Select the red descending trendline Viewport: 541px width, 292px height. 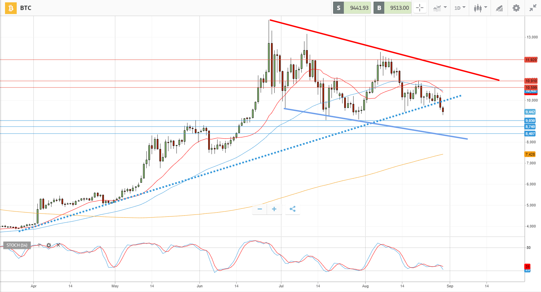(x=384, y=50)
